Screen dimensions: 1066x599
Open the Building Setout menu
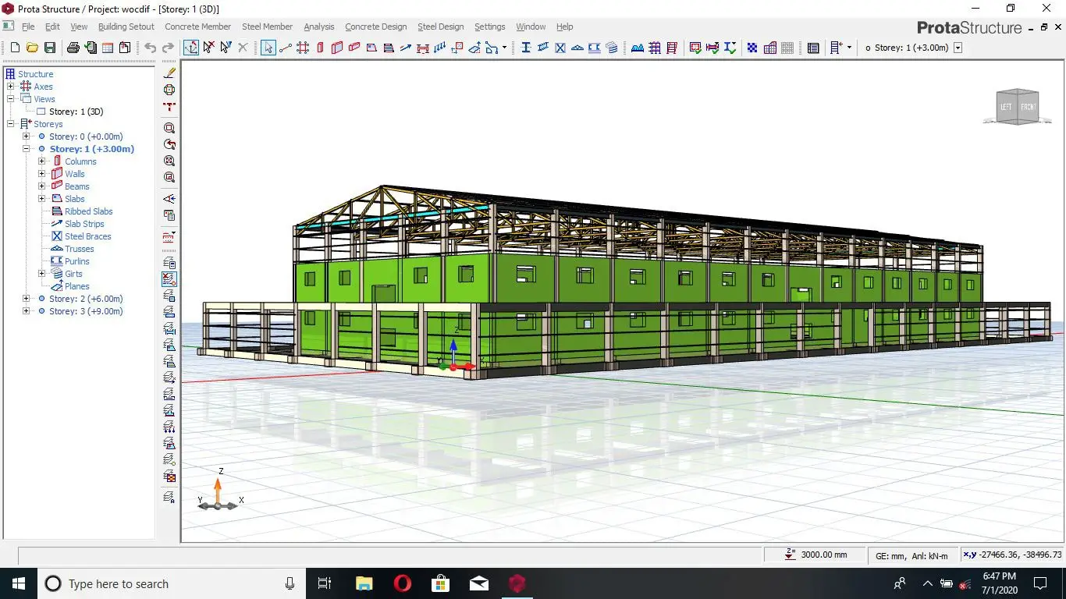pyautogui.click(x=126, y=27)
